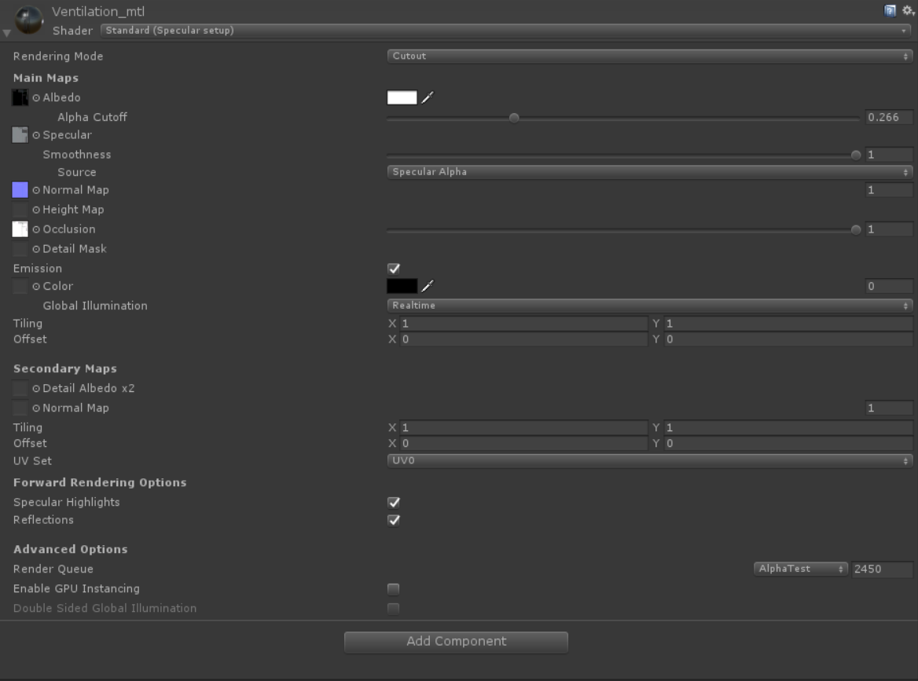Open the AlphaTest render queue dropdown
This screenshot has width=918, height=681.
pos(800,568)
